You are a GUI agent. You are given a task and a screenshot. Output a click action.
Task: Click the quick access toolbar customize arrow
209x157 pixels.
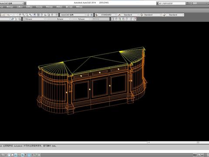(25, 3)
